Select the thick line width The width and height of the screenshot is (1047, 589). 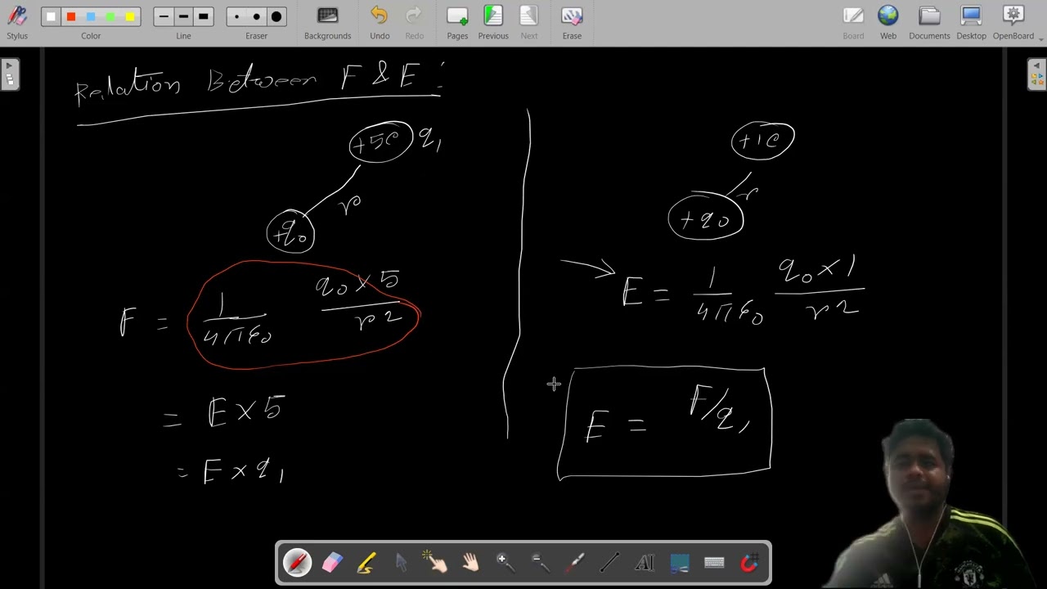click(x=204, y=16)
